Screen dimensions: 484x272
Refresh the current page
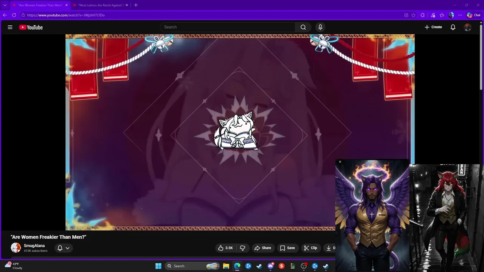(14, 15)
